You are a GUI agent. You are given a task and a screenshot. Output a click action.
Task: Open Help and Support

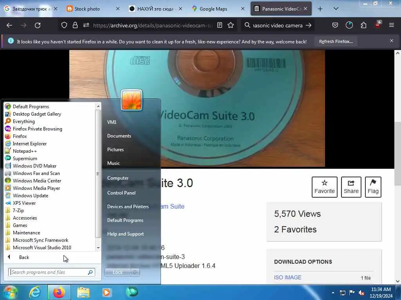click(x=125, y=234)
